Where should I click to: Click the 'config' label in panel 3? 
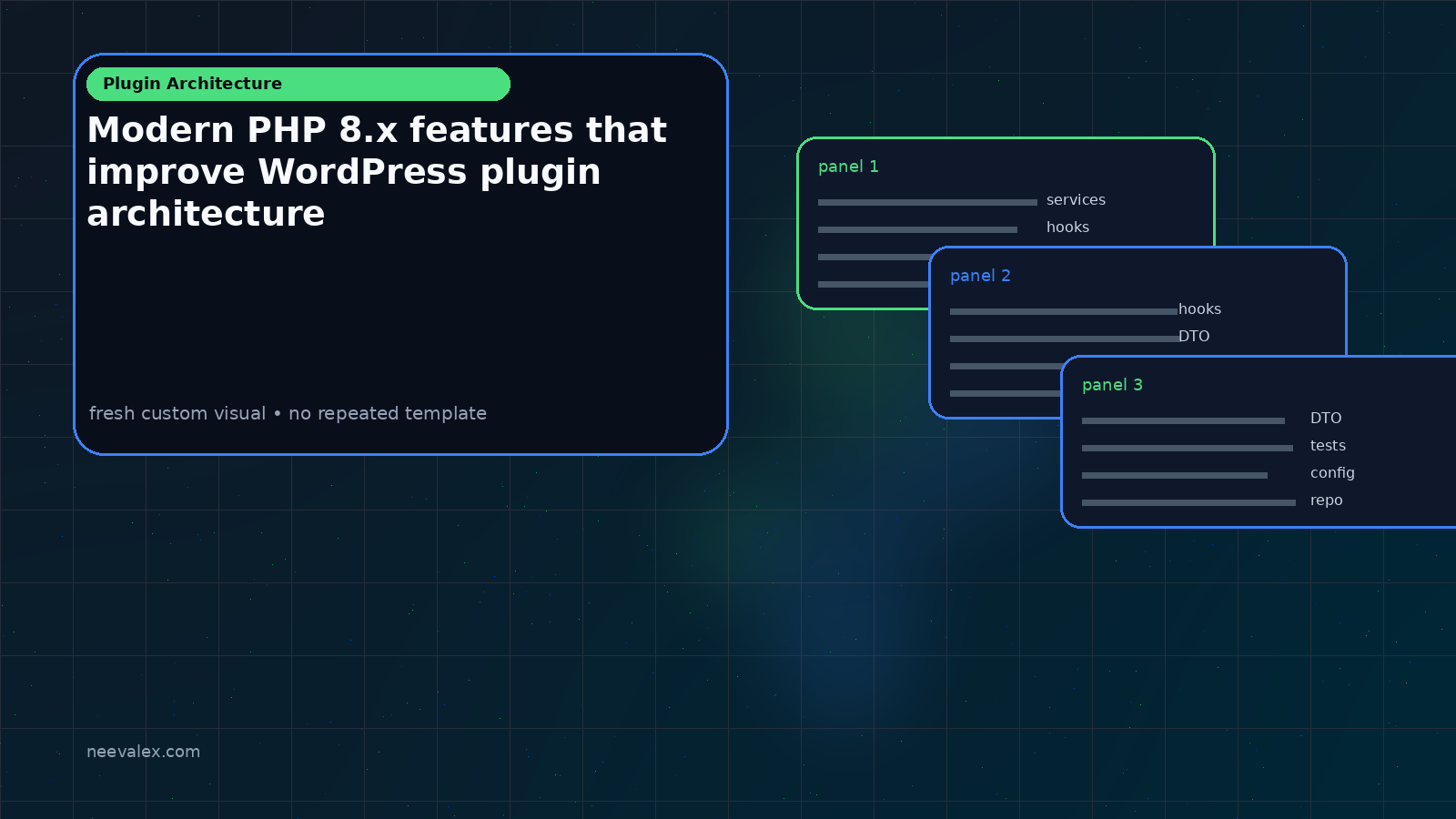point(1332,473)
